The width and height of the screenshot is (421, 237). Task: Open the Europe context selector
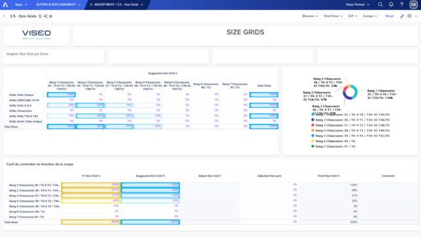[370, 16]
